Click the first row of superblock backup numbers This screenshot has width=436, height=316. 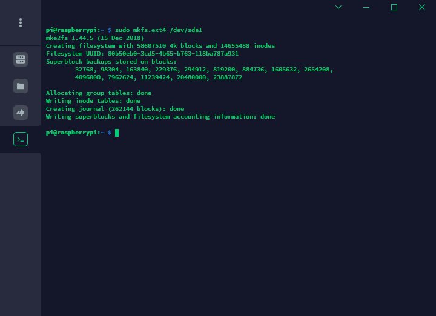(x=204, y=69)
